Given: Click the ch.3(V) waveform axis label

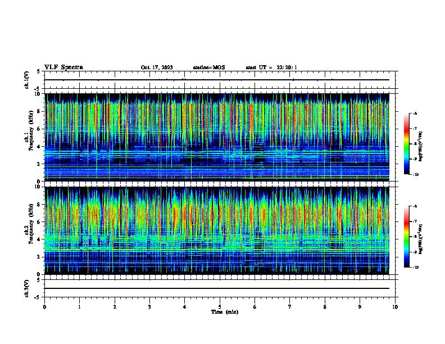Looking at the screenshot, I should click(27, 288).
